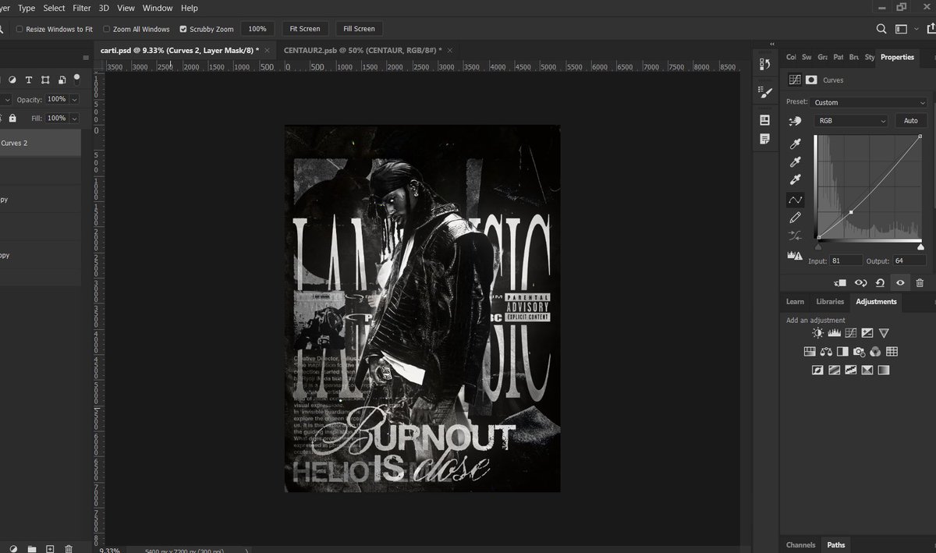Select edit points to modify curve tool

coord(796,200)
